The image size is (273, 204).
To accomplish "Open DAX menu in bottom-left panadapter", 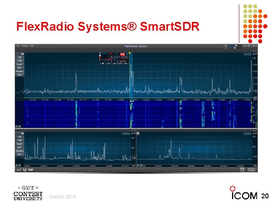I will coord(19,154).
